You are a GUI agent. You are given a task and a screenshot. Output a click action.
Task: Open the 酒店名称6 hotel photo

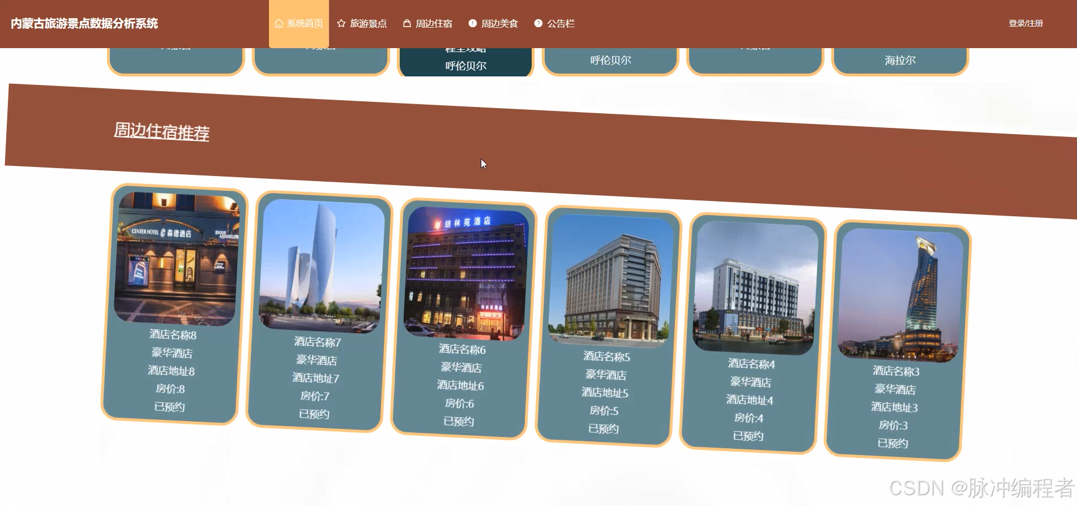(x=466, y=273)
